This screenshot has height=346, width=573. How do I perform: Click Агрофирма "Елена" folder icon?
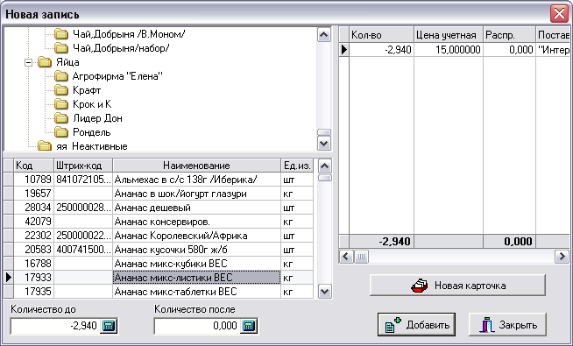point(61,76)
